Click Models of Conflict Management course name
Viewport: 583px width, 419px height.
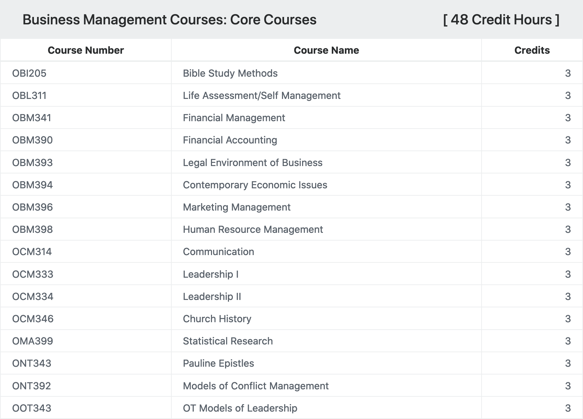coord(255,386)
